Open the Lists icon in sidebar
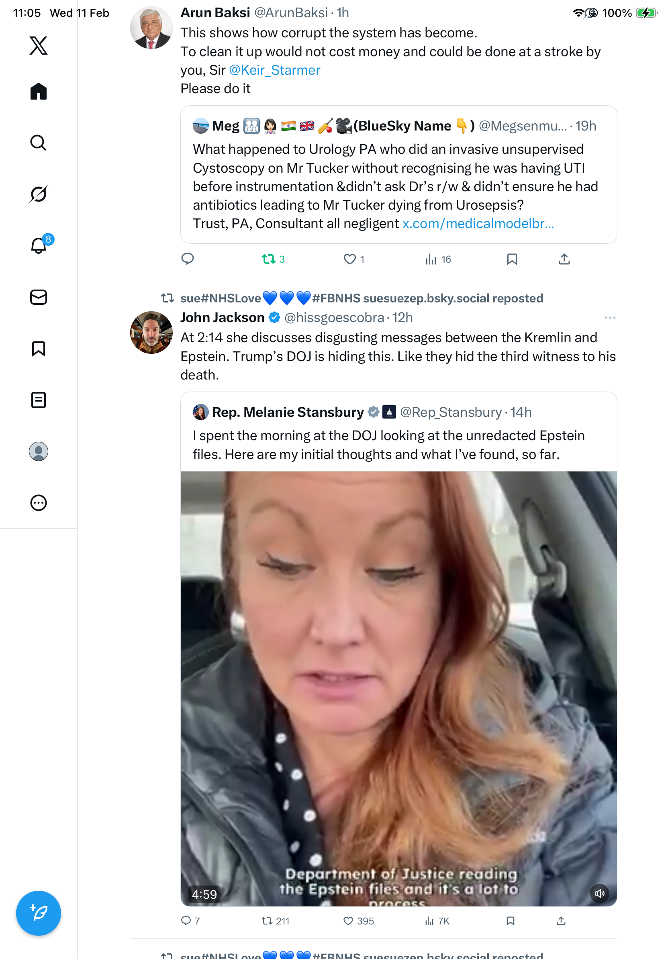 (39, 400)
